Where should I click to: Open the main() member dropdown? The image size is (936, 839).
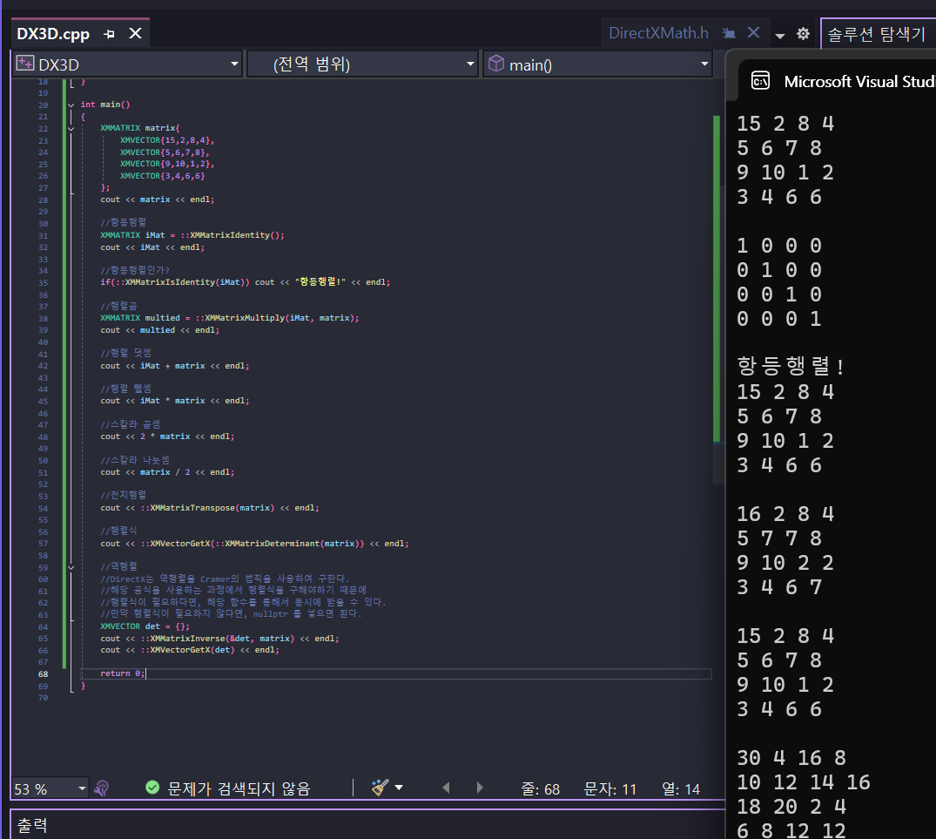[705, 64]
